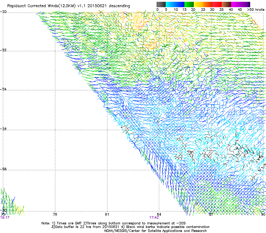Click the yellow 20-25 knots color swatch

(198, 4)
